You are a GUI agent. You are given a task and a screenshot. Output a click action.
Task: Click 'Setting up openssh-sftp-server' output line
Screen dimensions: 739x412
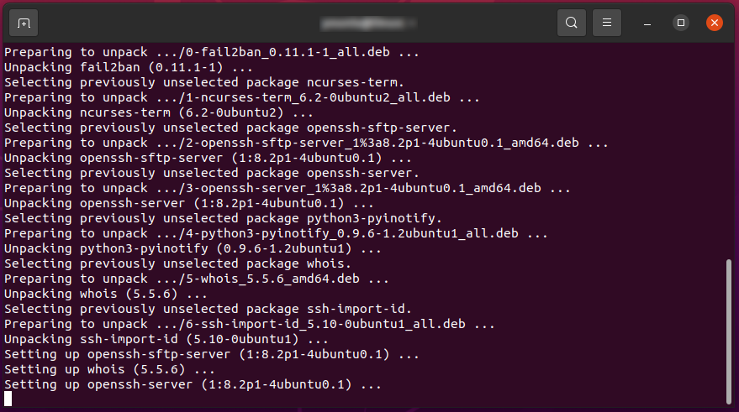(212, 354)
